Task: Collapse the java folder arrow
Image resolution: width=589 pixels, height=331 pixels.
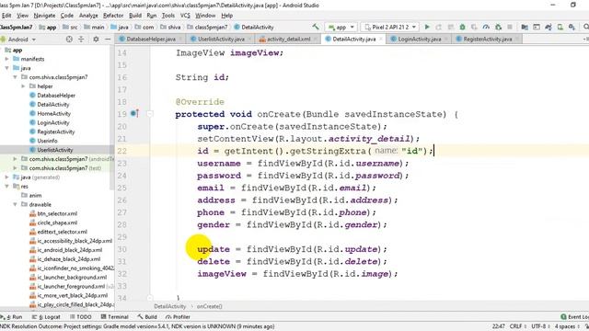Action: click(x=6, y=68)
